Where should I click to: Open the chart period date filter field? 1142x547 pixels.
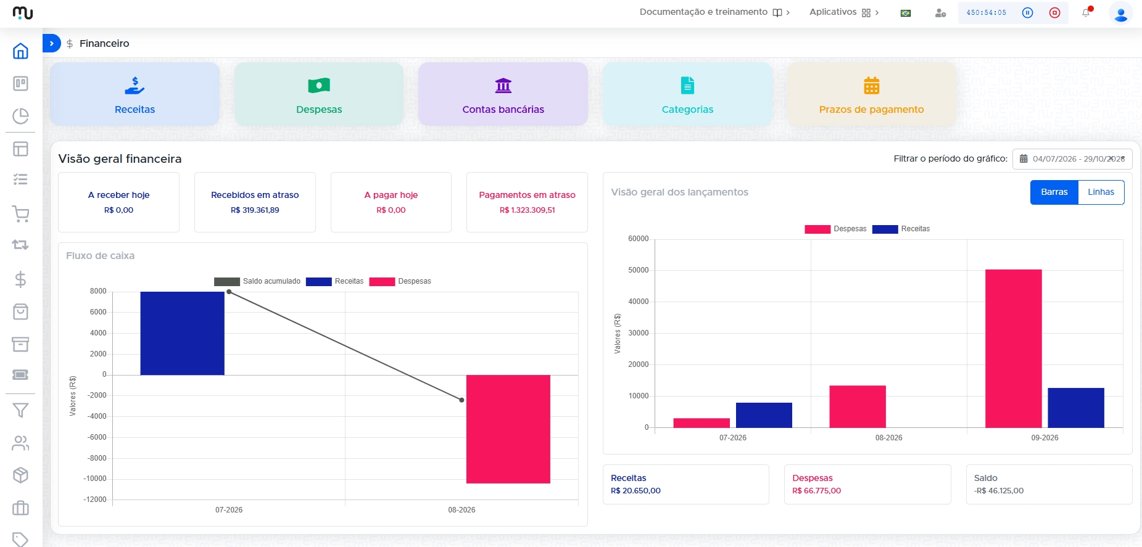(1072, 159)
